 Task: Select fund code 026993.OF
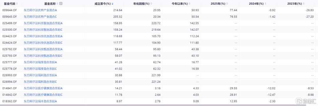[9, 75]
